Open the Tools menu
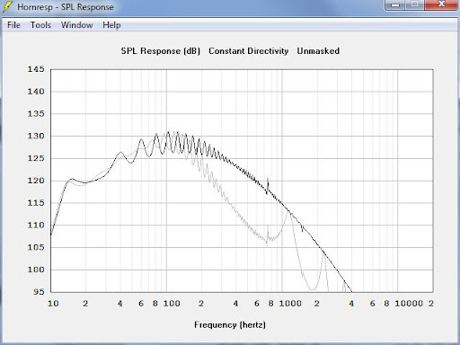The height and width of the screenshot is (345, 460). point(40,25)
